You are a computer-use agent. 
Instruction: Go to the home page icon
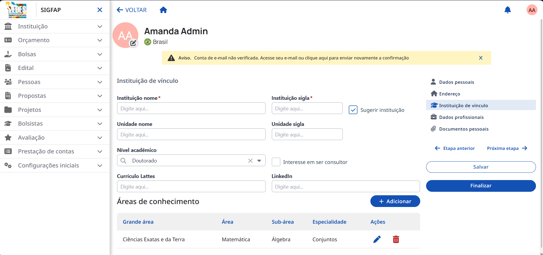click(x=163, y=10)
